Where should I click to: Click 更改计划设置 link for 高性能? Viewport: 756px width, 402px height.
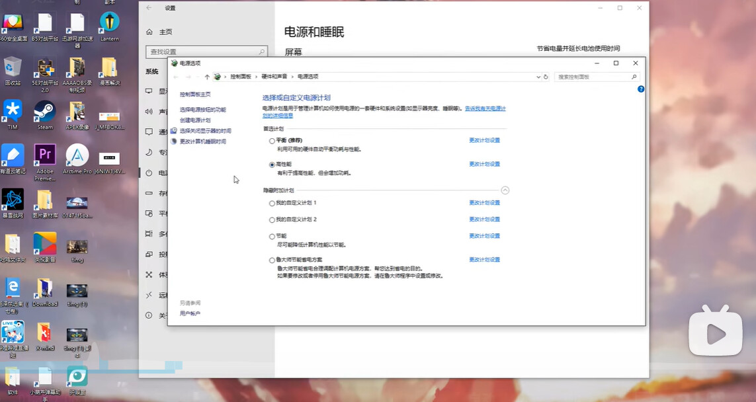485,164
